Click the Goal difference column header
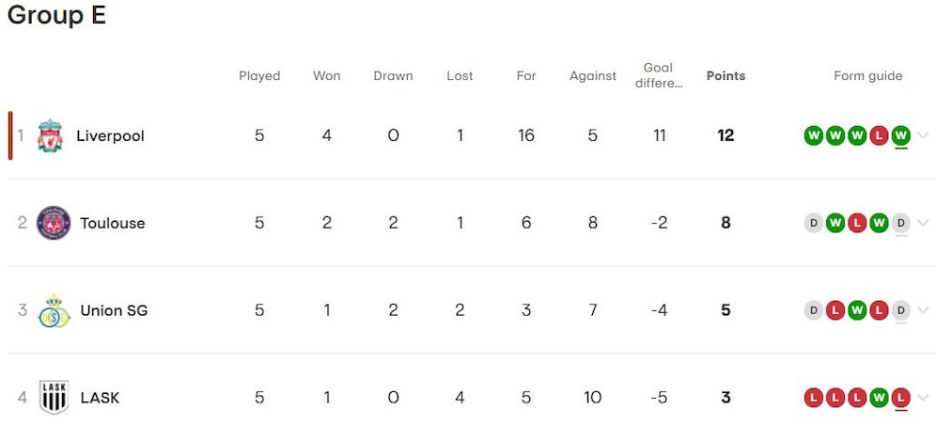This screenshot has height=425, width=936. [x=658, y=75]
